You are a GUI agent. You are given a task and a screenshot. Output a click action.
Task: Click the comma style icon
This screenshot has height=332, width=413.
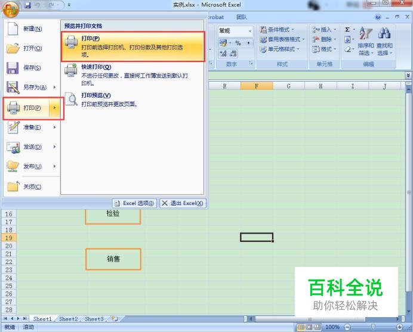click(x=248, y=43)
